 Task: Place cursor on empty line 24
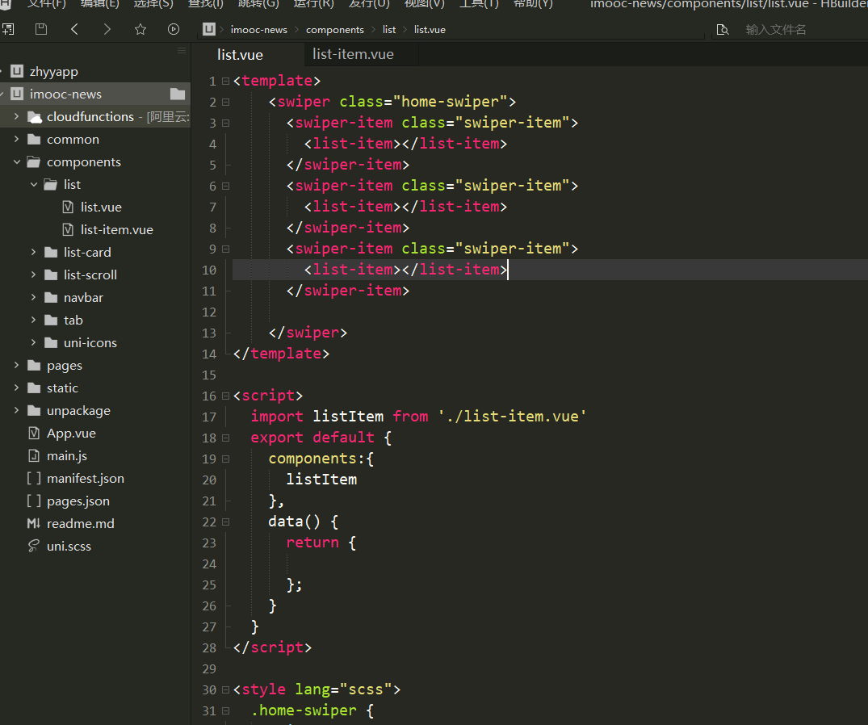[548, 564]
